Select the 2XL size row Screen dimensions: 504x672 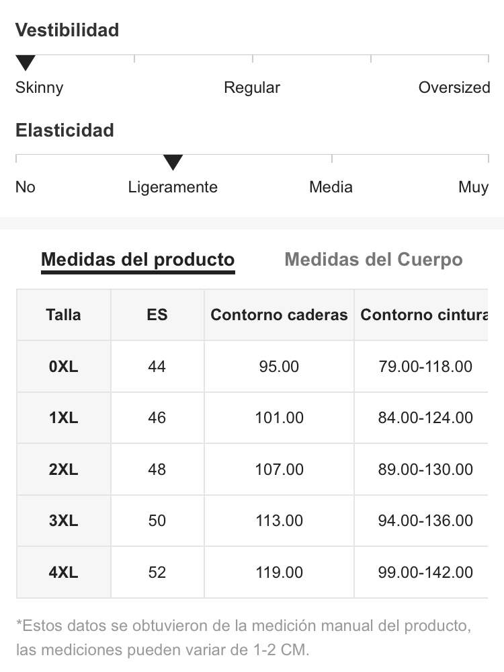point(252,470)
